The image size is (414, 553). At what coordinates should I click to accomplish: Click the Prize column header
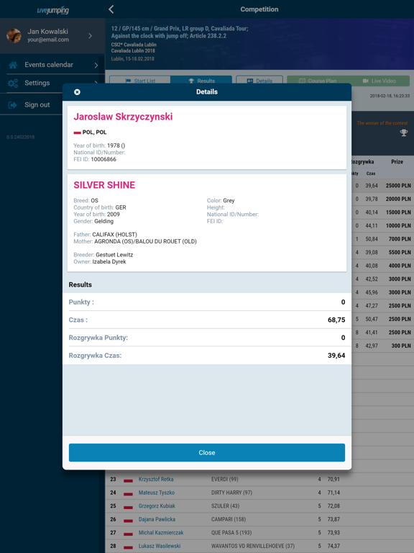coord(397,162)
